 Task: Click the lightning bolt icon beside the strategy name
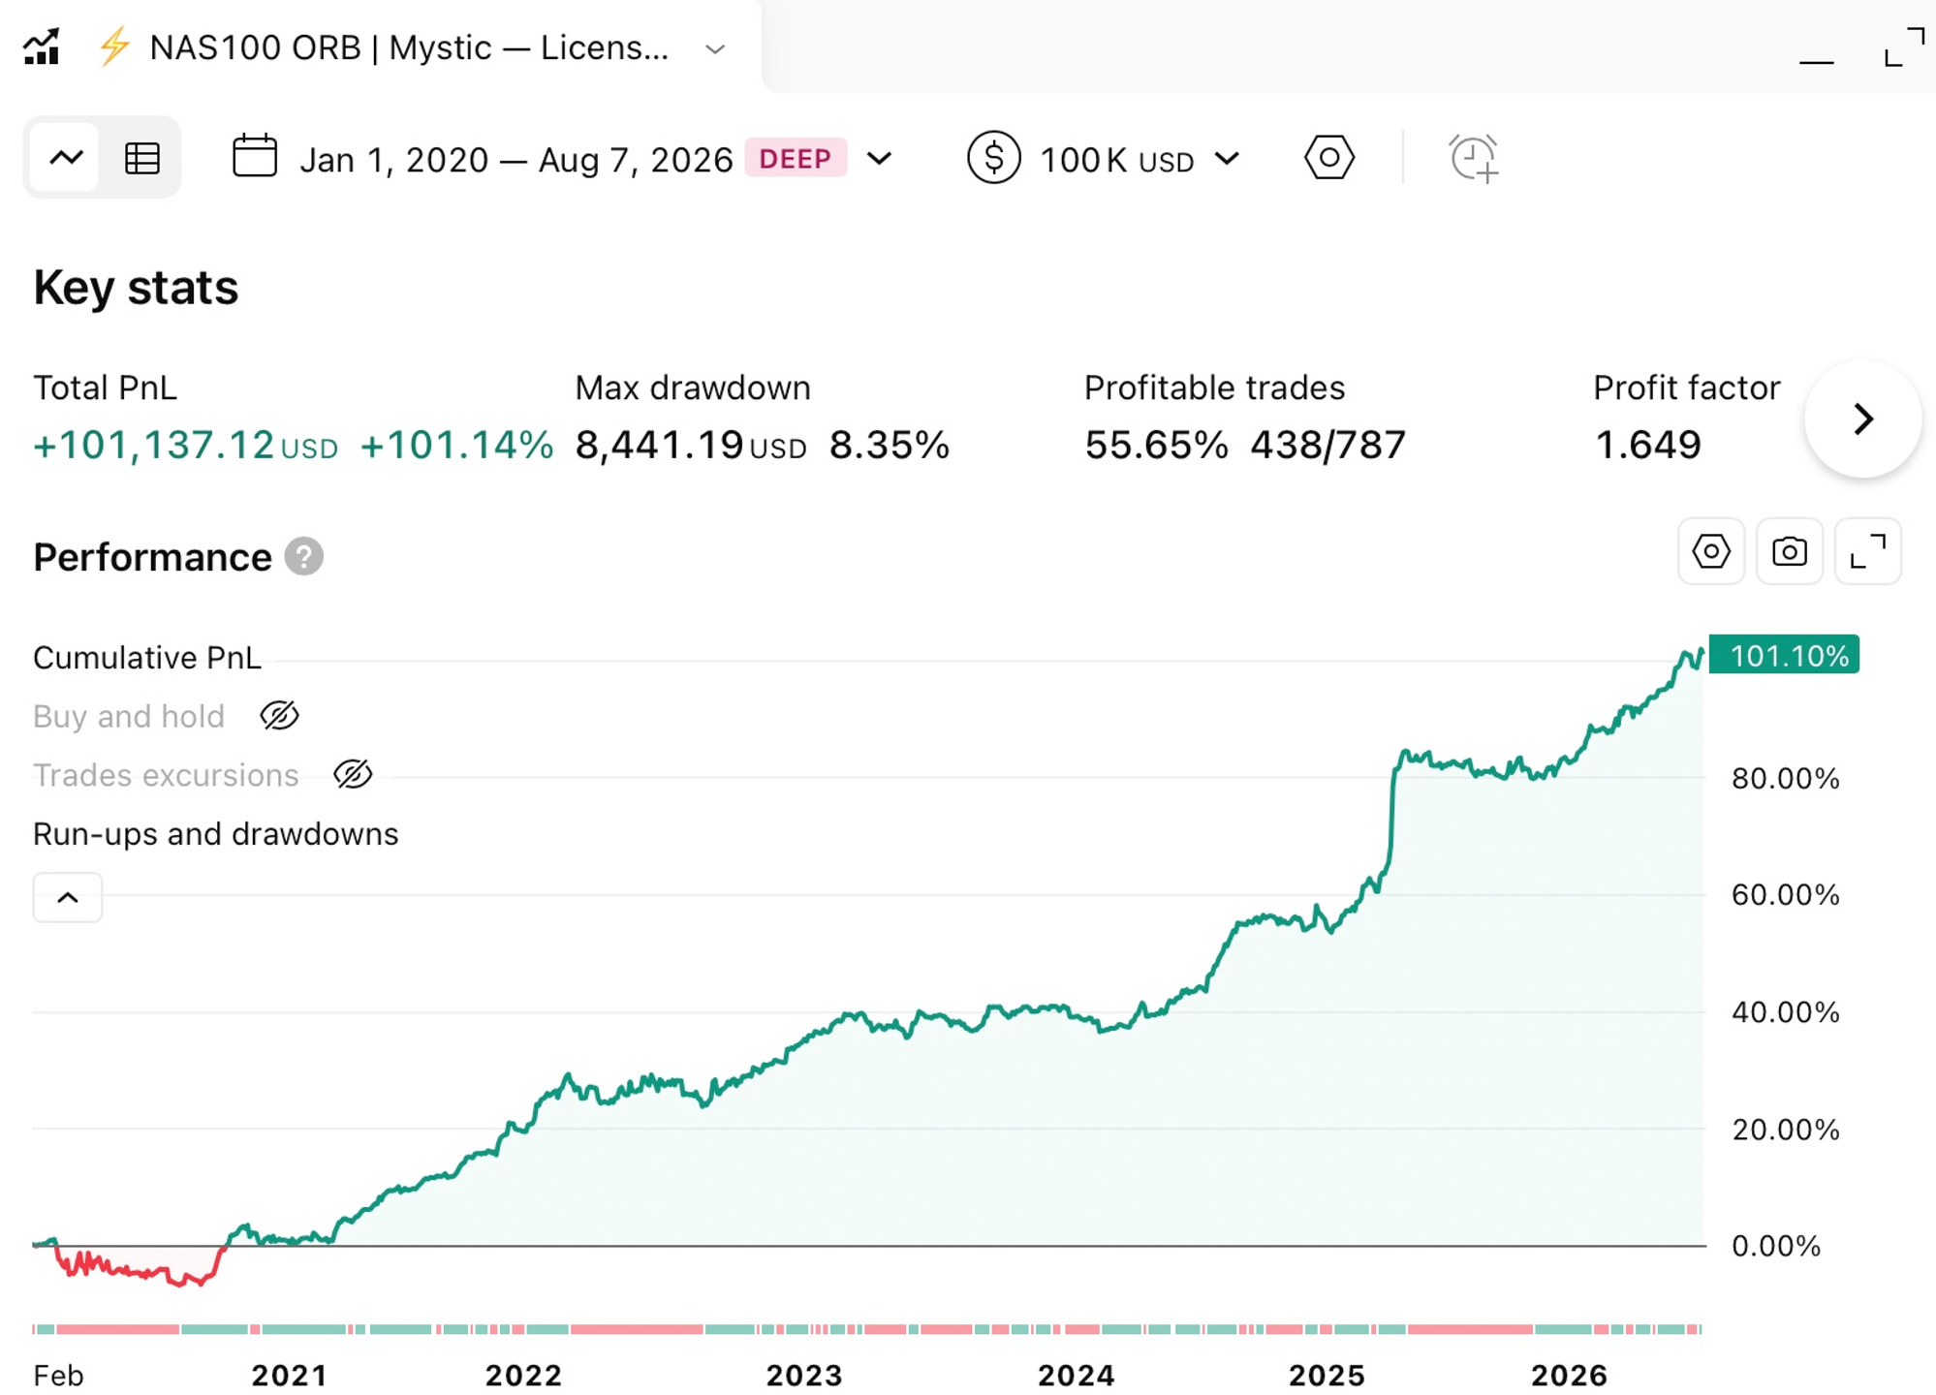[114, 46]
